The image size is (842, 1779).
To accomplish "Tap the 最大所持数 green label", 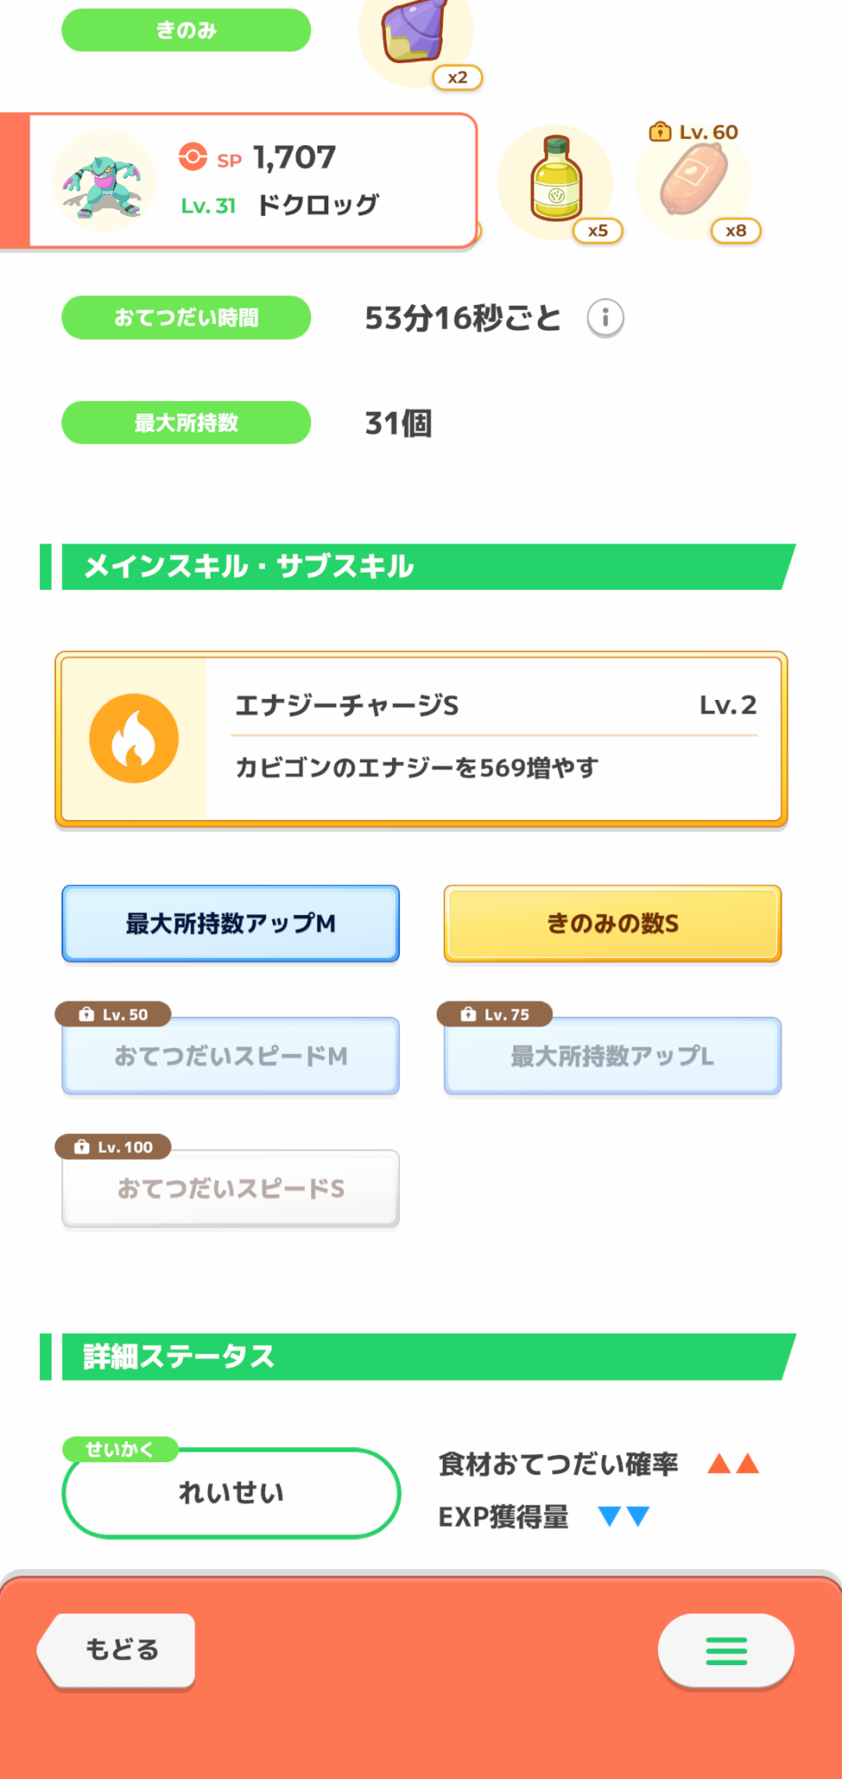I will click(186, 423).
